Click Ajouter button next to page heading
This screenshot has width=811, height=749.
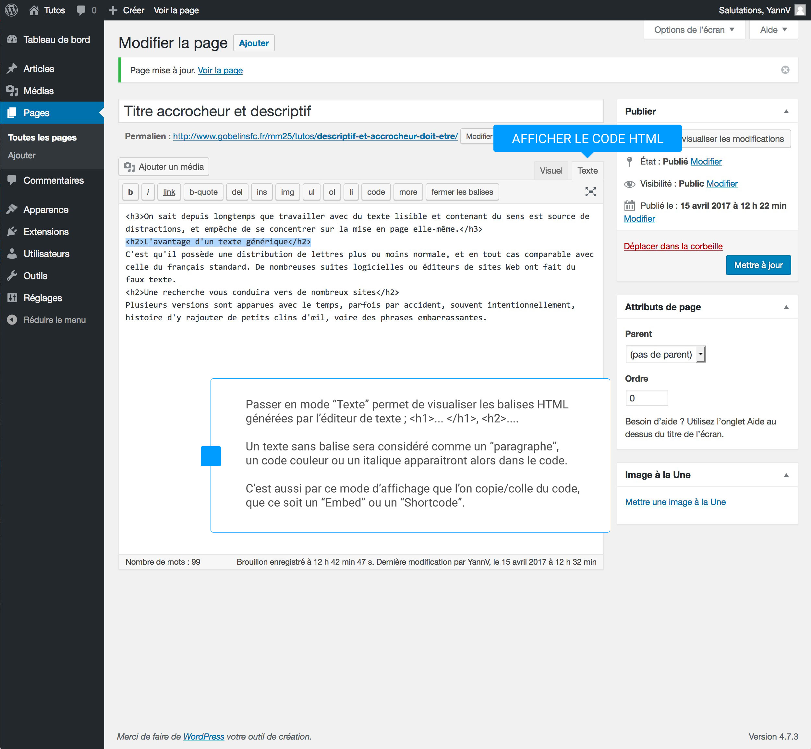[x=254, y=43]
